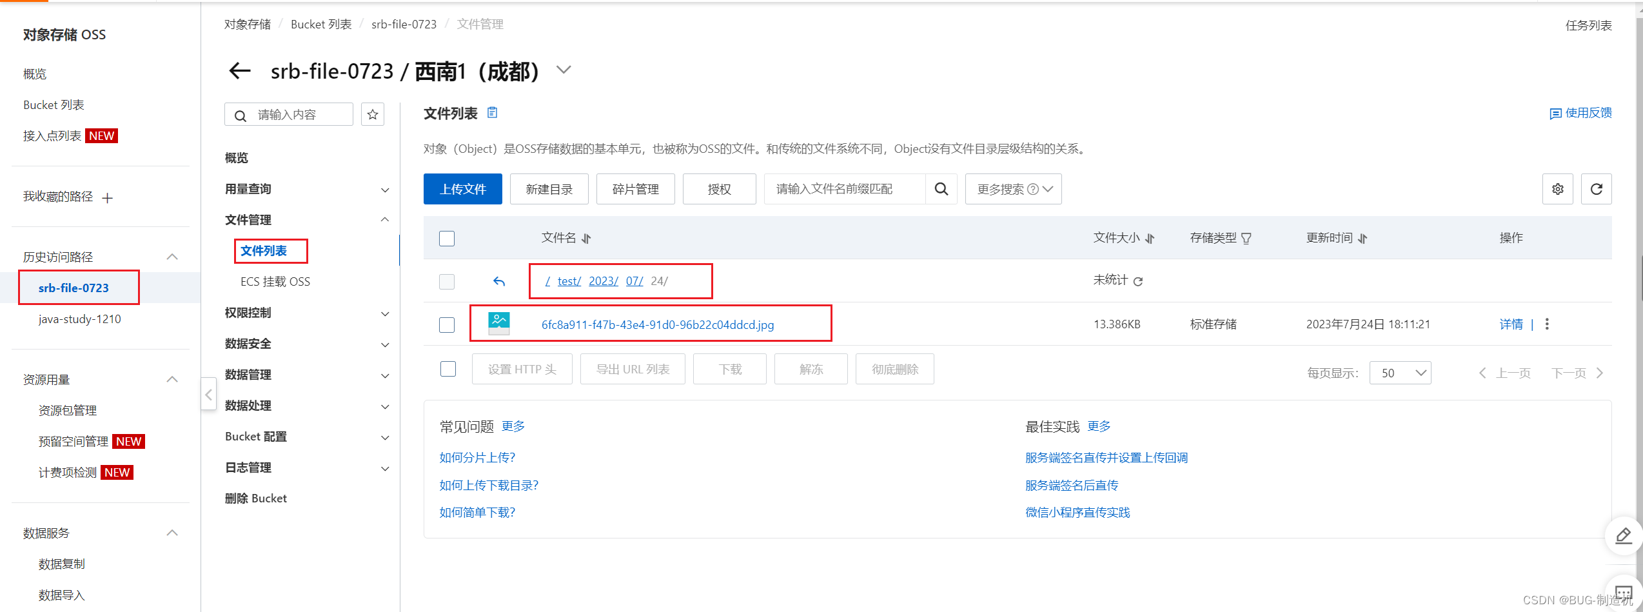1643x612 pixels.
Task: Expand the 用量查询 menu section
Action: 385,190
